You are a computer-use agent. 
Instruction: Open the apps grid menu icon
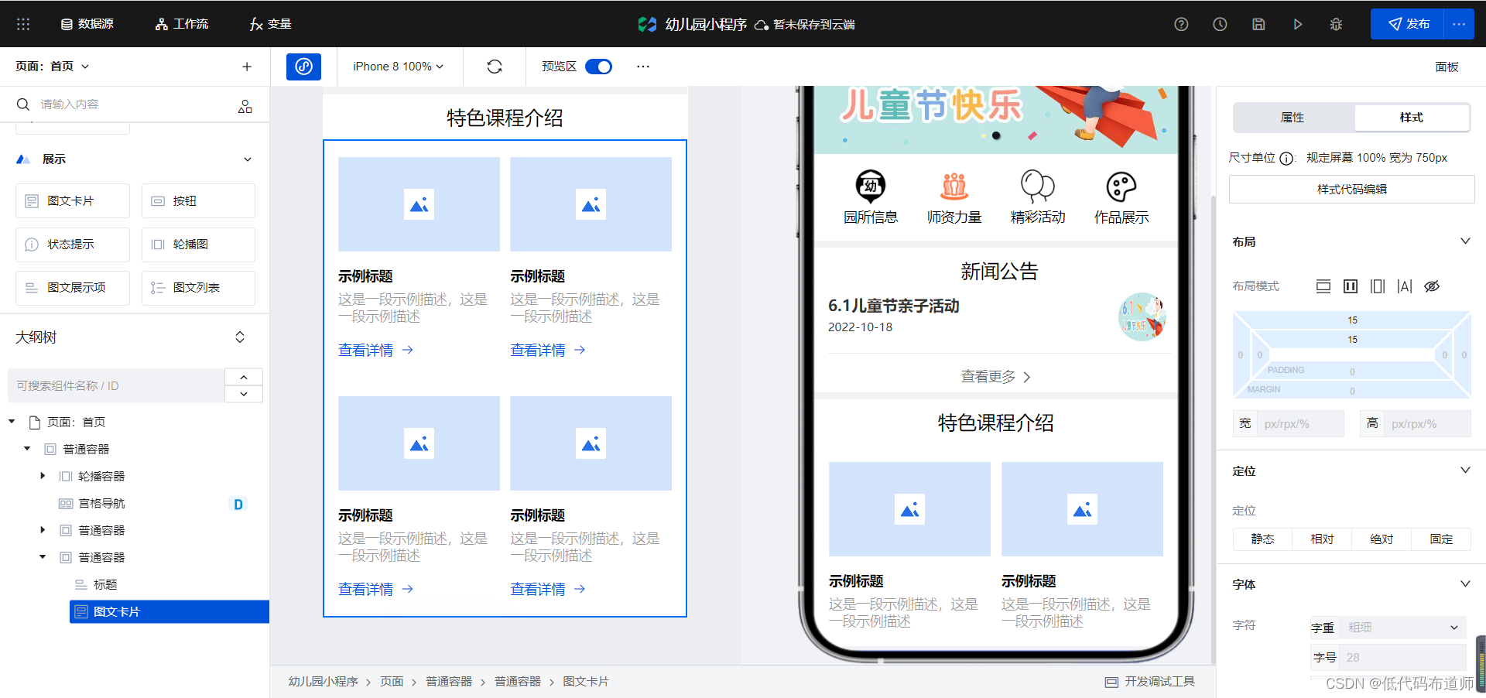pyautogui.click(x=23, y=24)
